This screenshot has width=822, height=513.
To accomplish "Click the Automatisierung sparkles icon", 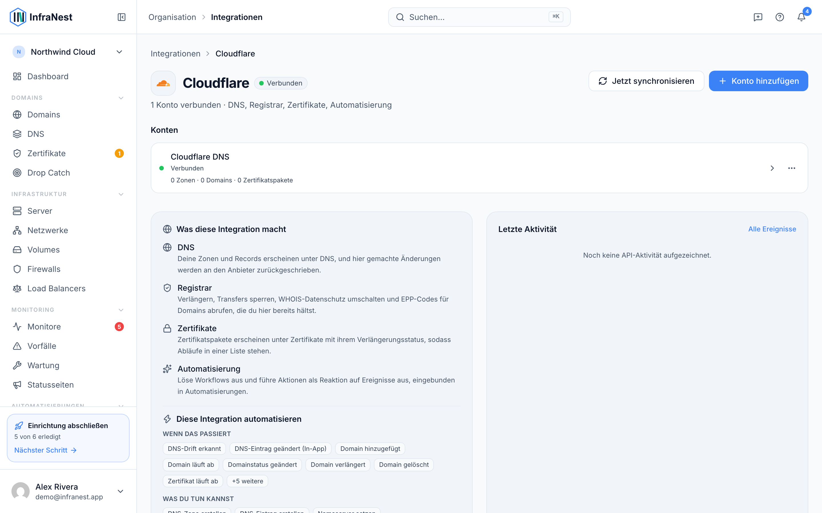I will point(167,369).
